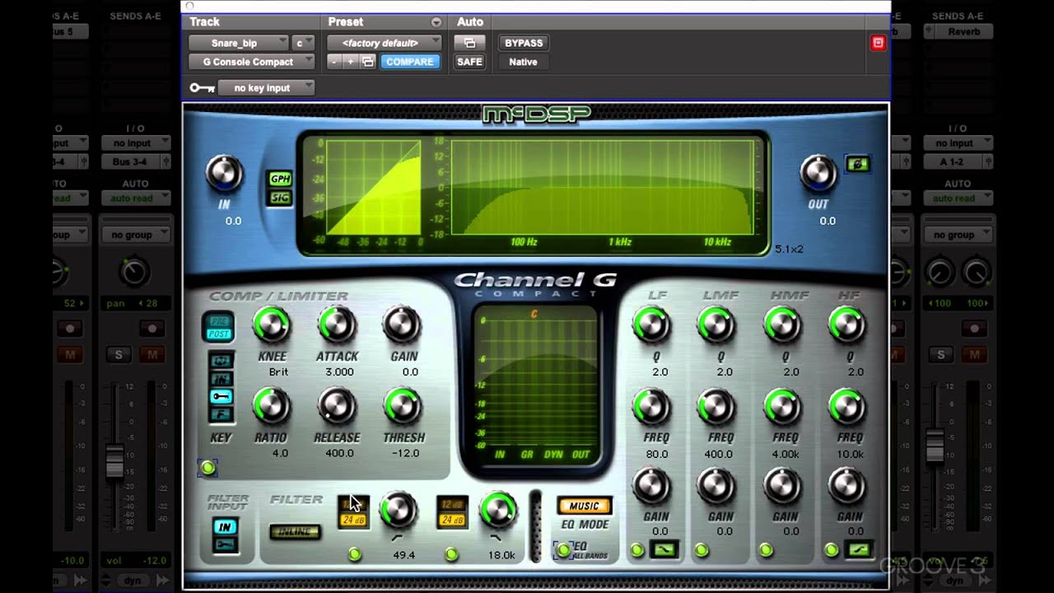Click the compressor RELEASE knob
This screenshot has height=593, width=1054.
tap(337, 406)
